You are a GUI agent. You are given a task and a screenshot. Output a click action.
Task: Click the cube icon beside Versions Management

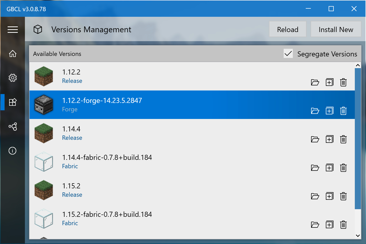pos(38,29)
